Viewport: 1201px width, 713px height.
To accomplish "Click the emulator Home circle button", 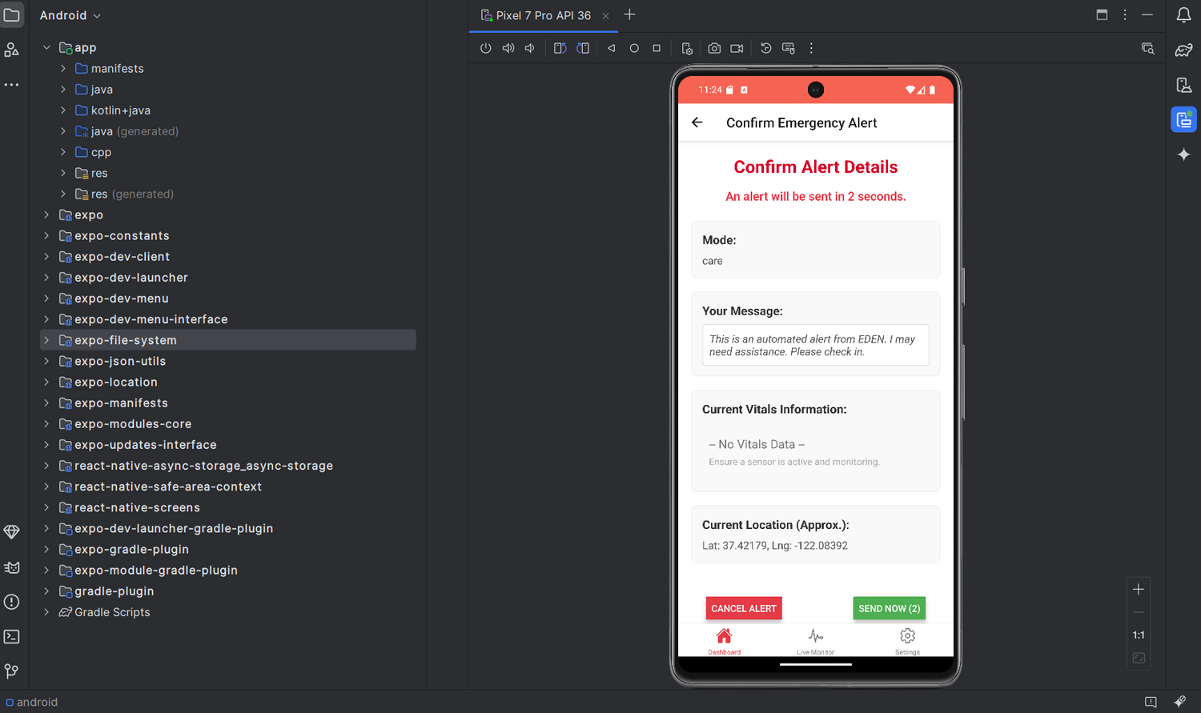I will [634, 48].
